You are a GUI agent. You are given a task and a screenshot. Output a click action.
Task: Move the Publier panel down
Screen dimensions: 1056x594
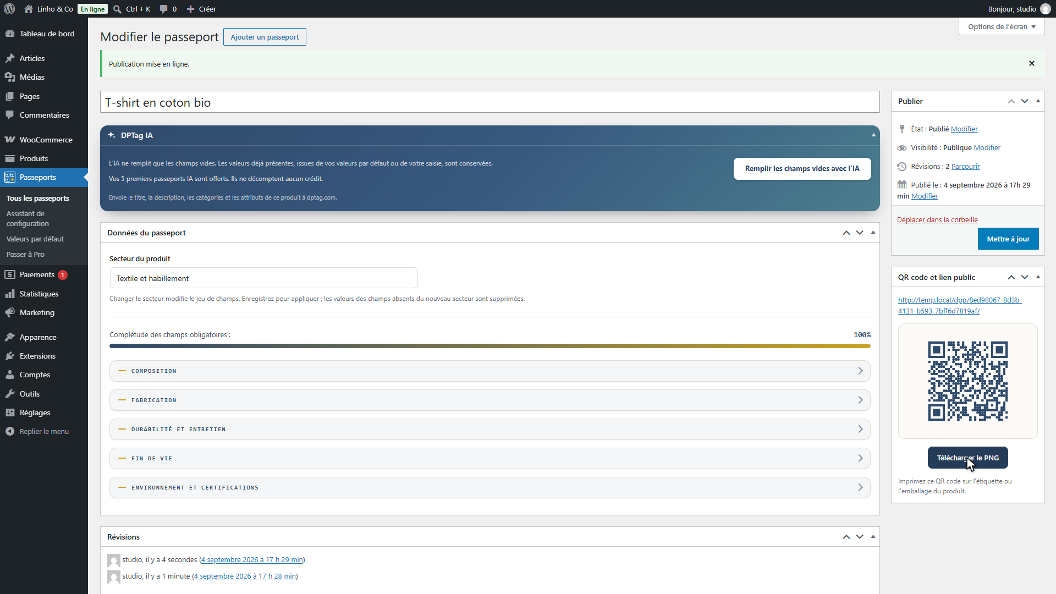pyautogui.click(x=1025, y=101)
